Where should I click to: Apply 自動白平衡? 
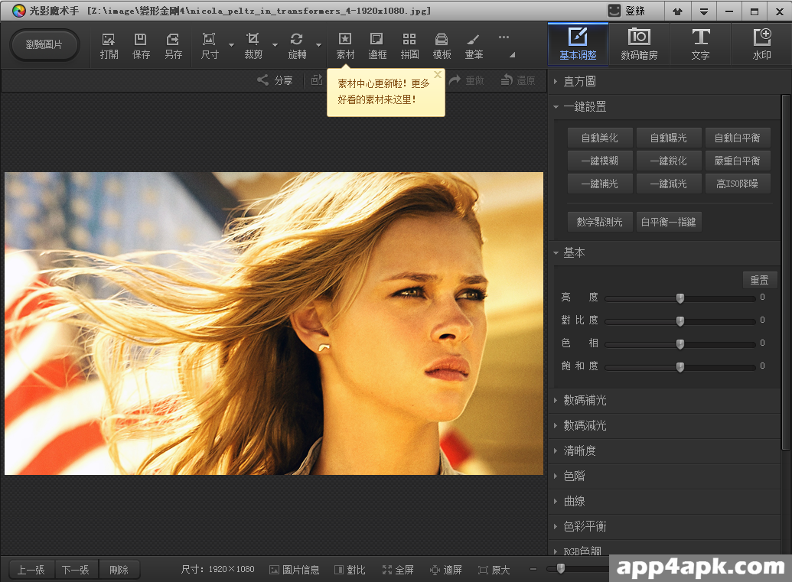click(x=738, y=138)
